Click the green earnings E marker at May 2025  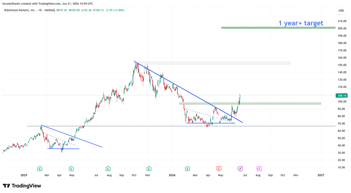71,169
